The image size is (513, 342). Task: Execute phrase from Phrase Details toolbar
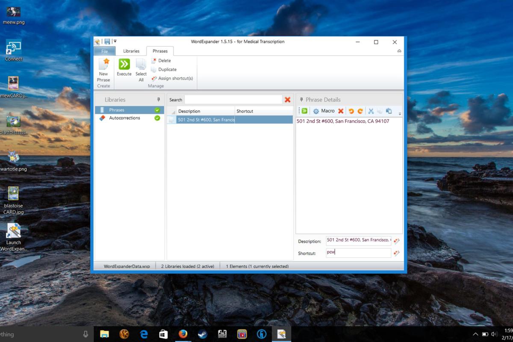(x=304, y=111)
